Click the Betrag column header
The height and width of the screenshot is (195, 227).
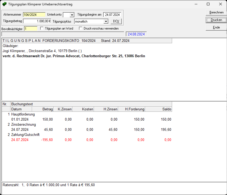(x=43, y=109)
